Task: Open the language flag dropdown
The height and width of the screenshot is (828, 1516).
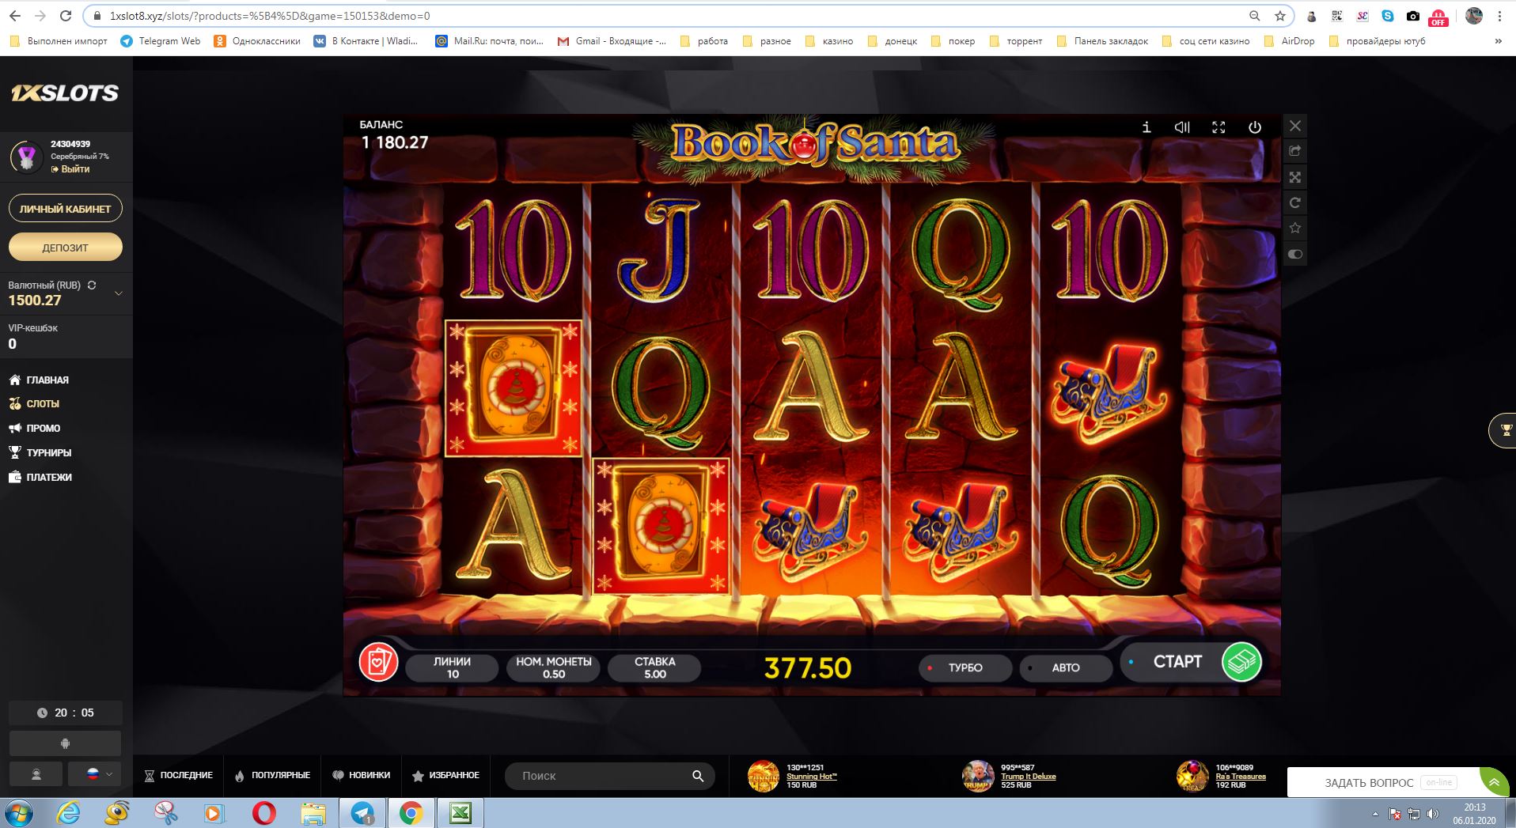Action: (x=94, y=775)
